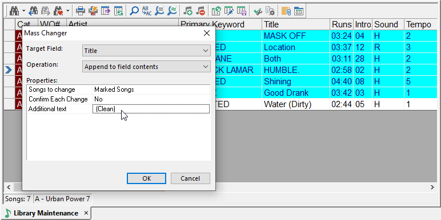The image size is (441, 220).
Task: Click the Confirm Each Change property label
Action: pyautogui.click(x=58, y=99)
